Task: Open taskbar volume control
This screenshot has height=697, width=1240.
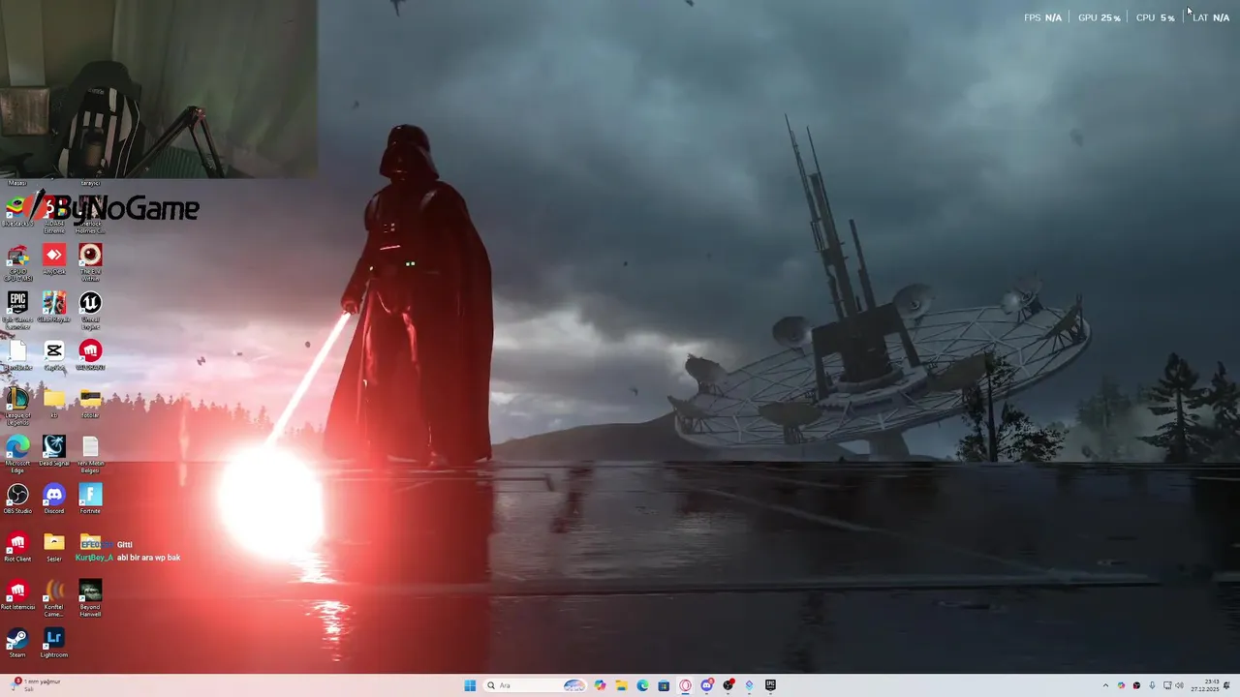Action: (1179, 685)
